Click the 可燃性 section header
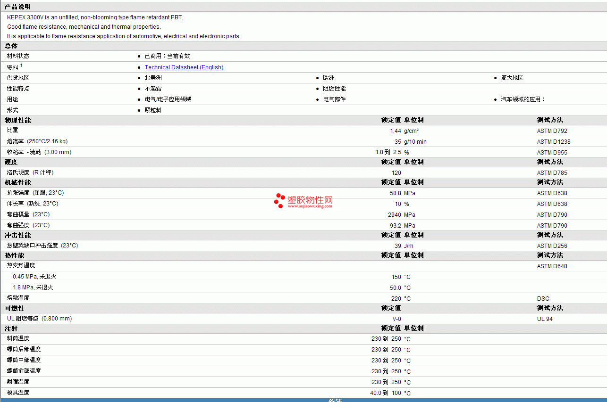 tap(14, 308)
